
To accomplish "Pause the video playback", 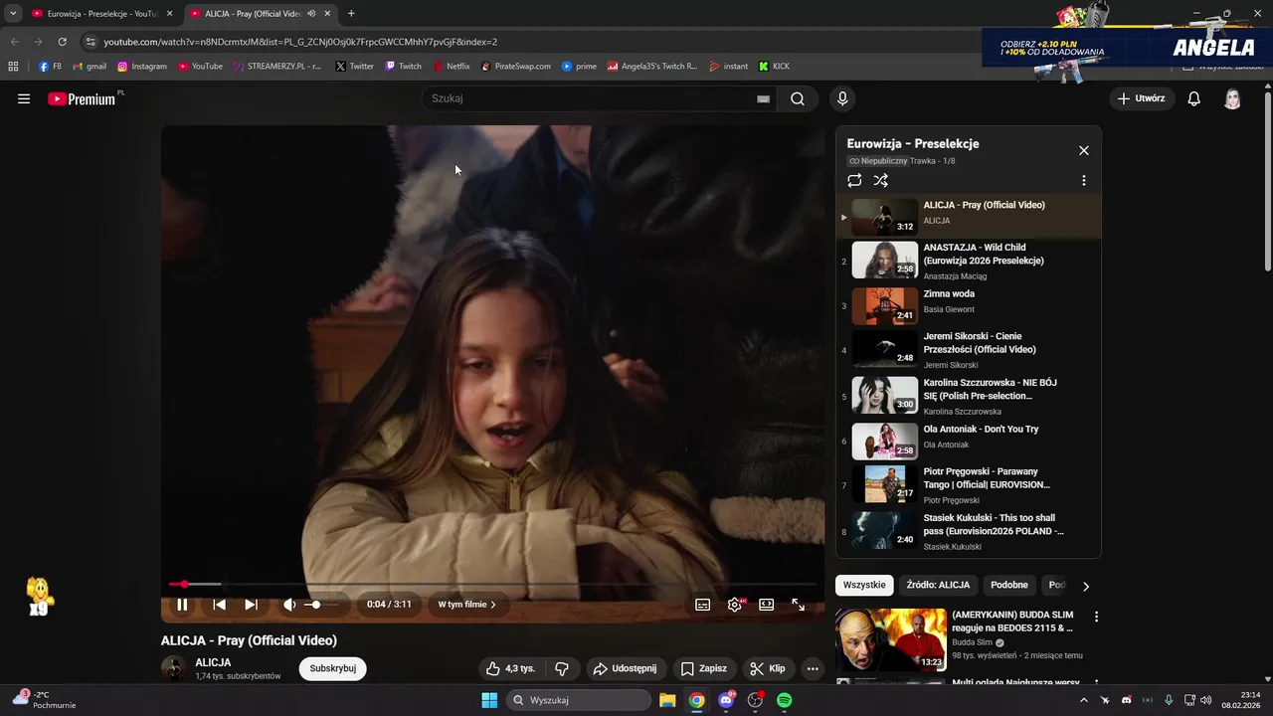I will coord(182,604).
